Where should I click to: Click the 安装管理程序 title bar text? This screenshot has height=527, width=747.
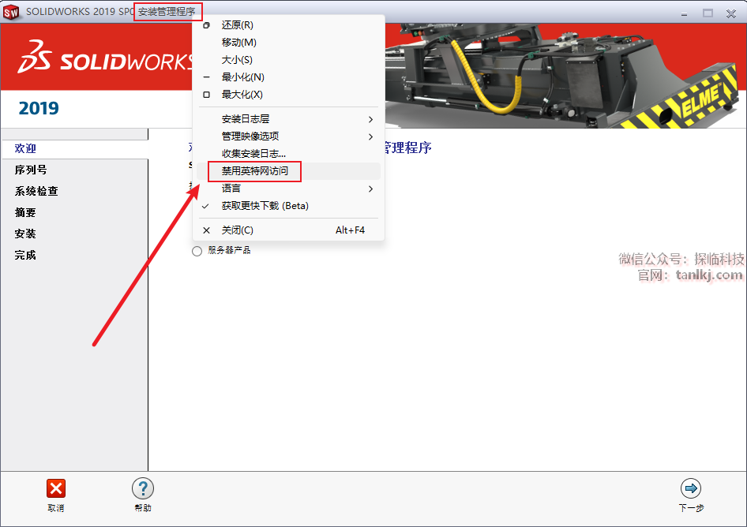pos(167,11)
